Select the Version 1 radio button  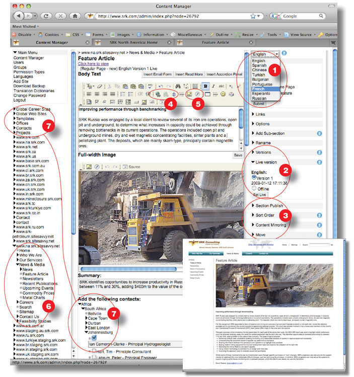(x=254, y=178)
